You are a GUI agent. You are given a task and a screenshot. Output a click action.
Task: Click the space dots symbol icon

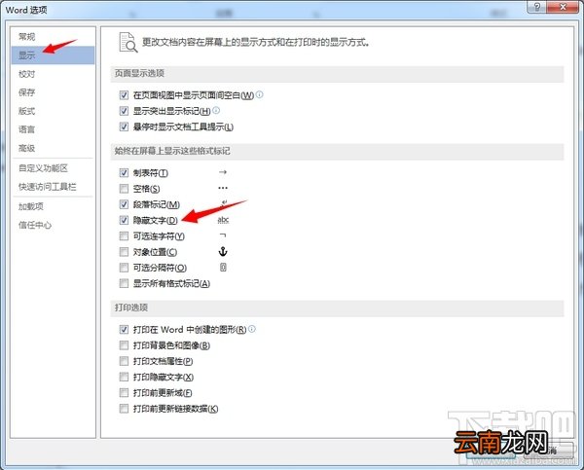(223, 188)
